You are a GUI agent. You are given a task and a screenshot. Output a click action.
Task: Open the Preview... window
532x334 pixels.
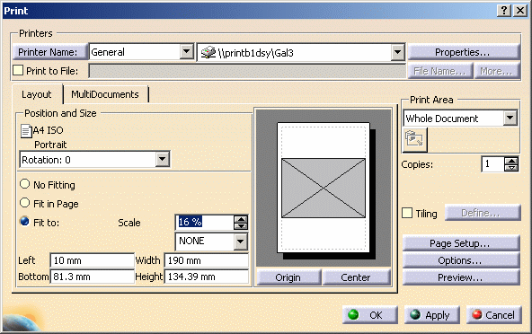pyautogui.click(x=461, y=277)
